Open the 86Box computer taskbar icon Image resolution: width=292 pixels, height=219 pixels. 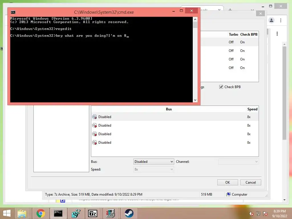coord(110,213)
